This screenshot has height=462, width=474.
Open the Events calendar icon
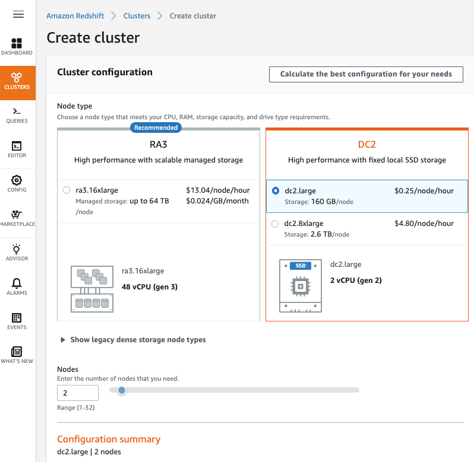click(17, 318)
